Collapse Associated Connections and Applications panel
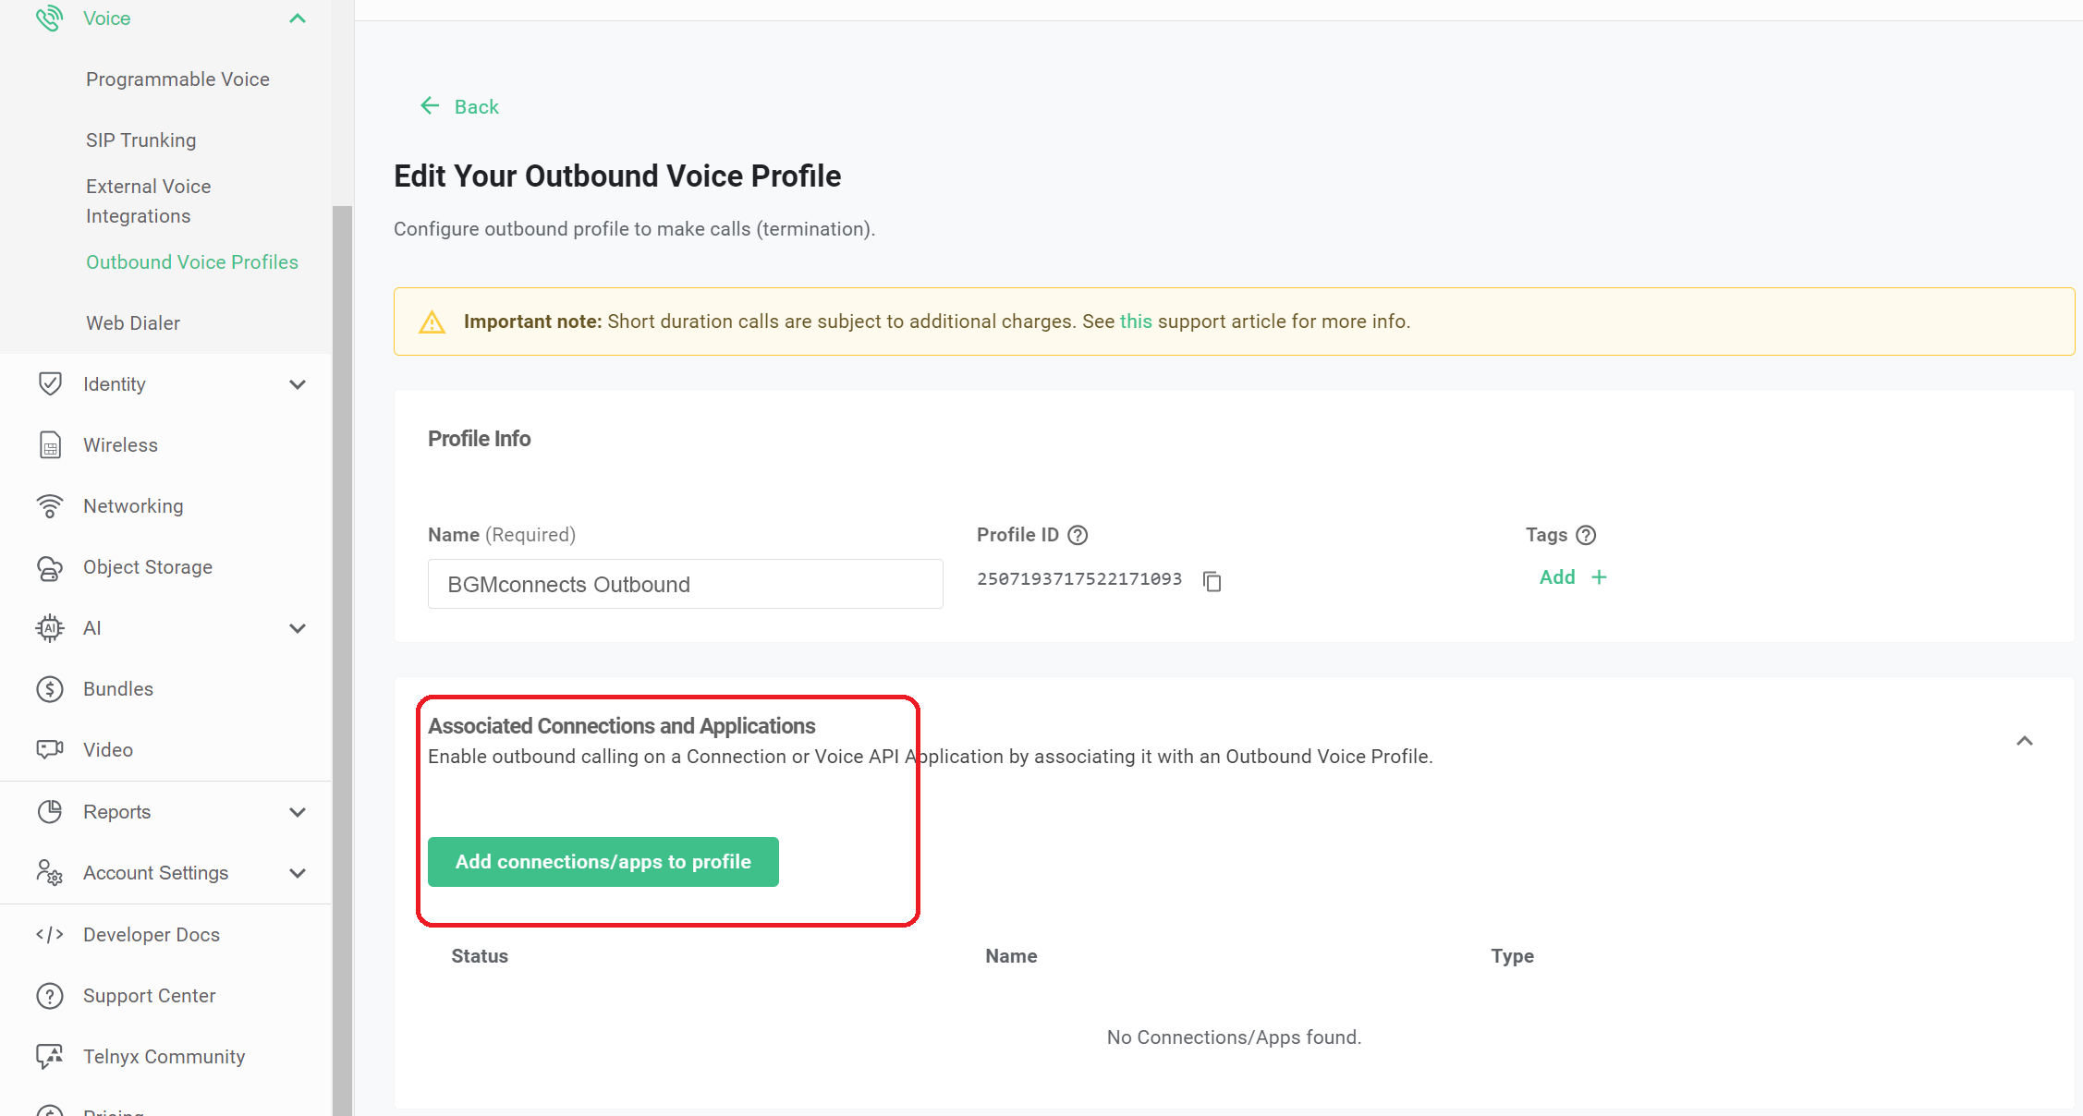2083x1116 pixels. click(x=2024, y=741)
